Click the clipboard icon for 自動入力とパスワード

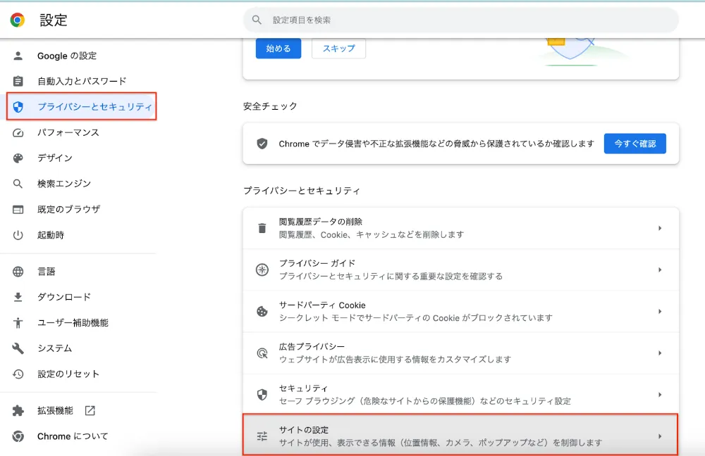pyautogui.click(x=18, y=81)
